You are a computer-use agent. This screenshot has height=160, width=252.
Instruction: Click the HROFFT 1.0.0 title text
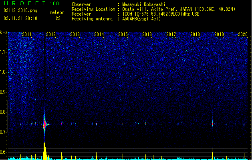coord(32,3)
